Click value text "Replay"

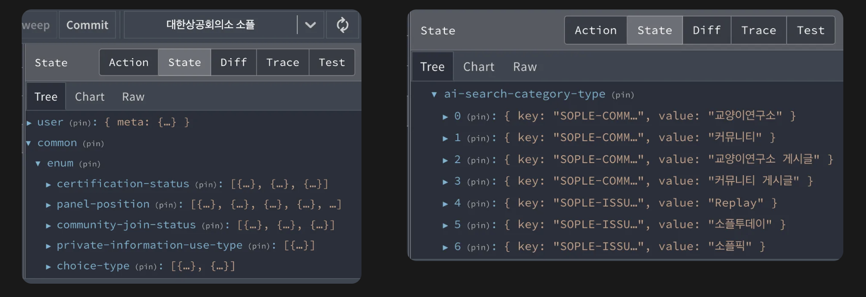coord(735,203)
